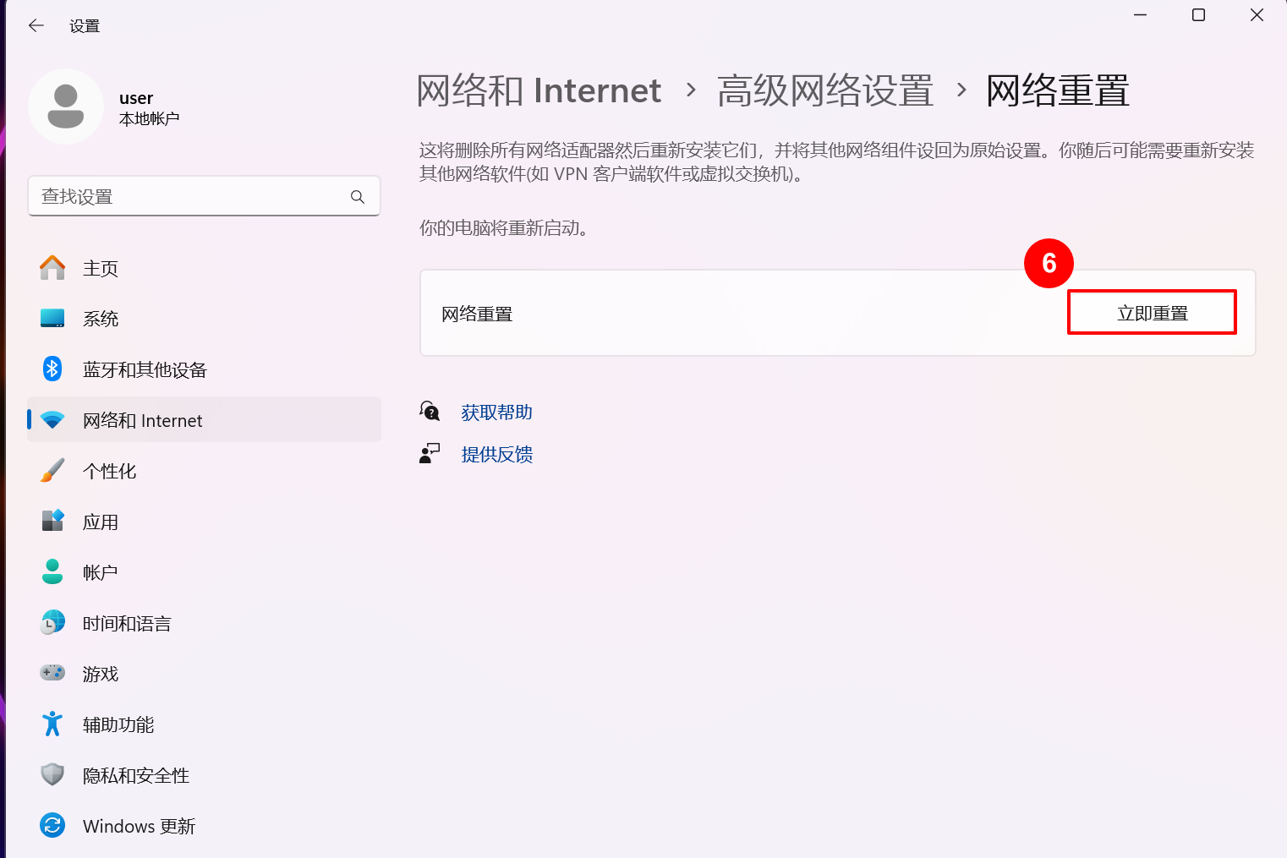This screenshot has width=1287, height=858.
Task: Open 应用 settings via its app icon
Action: pos(52,521)
